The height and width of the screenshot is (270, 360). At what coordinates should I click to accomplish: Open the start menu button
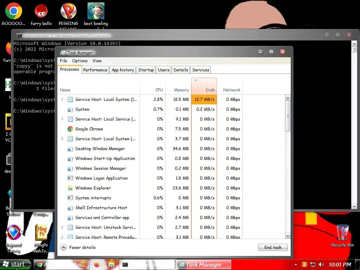[15, 264]
